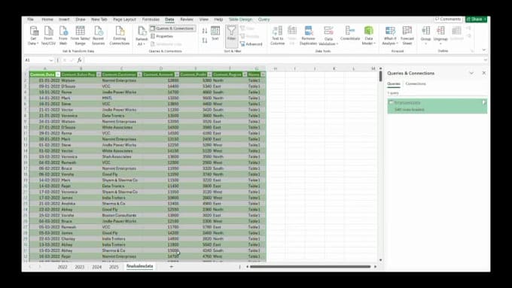The width and height of the screenshot is (512, 288).
Task: Open the Data Model button
Action: [369, 35]
